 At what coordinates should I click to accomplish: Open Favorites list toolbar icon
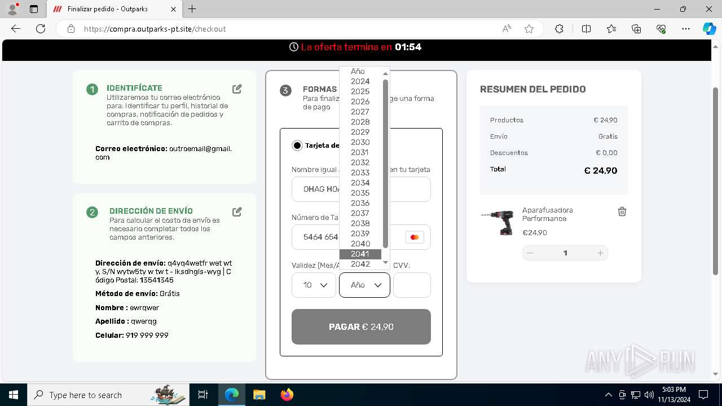[x=611, y=29]
